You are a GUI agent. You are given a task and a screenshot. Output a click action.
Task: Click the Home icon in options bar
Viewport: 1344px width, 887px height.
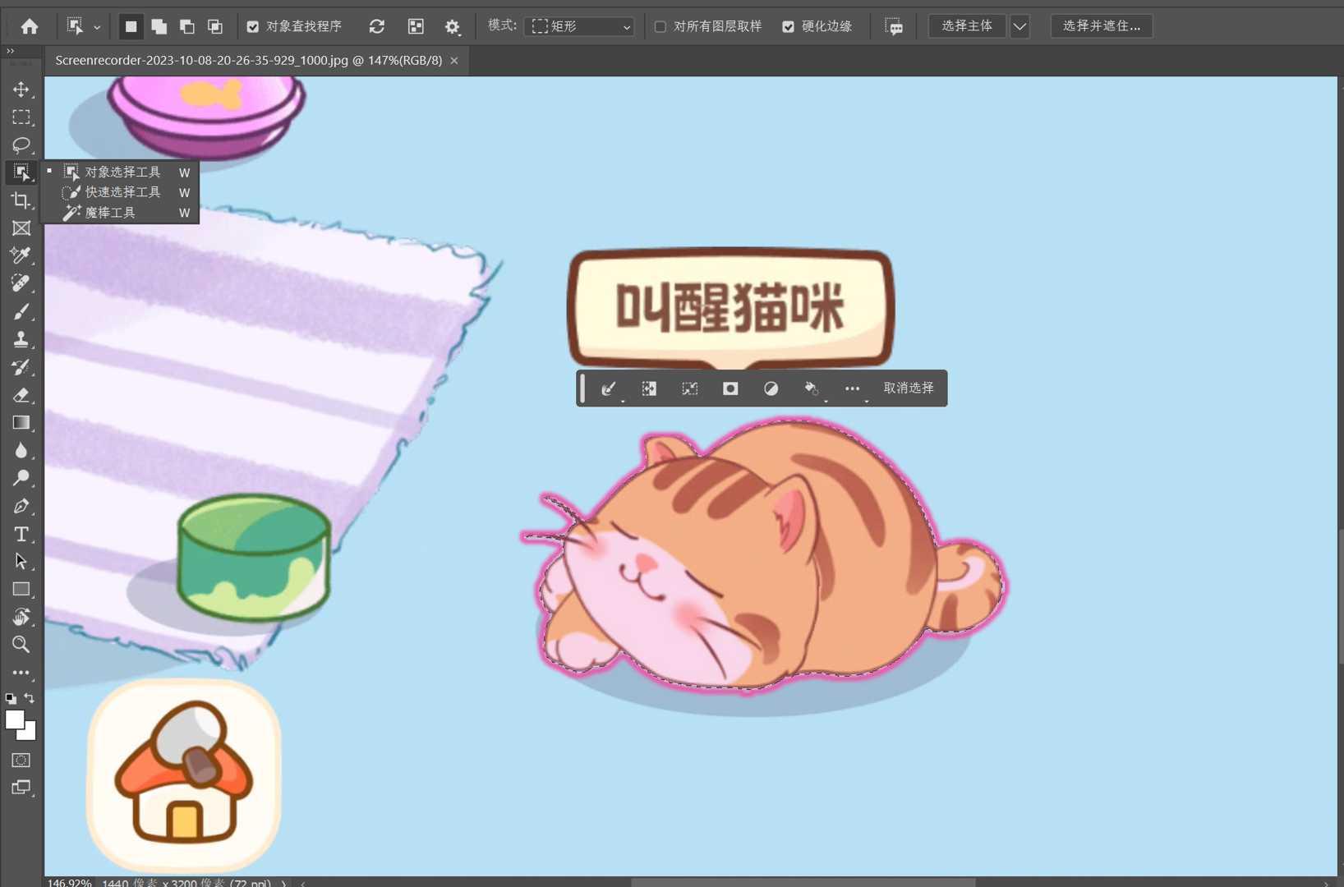coord(30,26)
